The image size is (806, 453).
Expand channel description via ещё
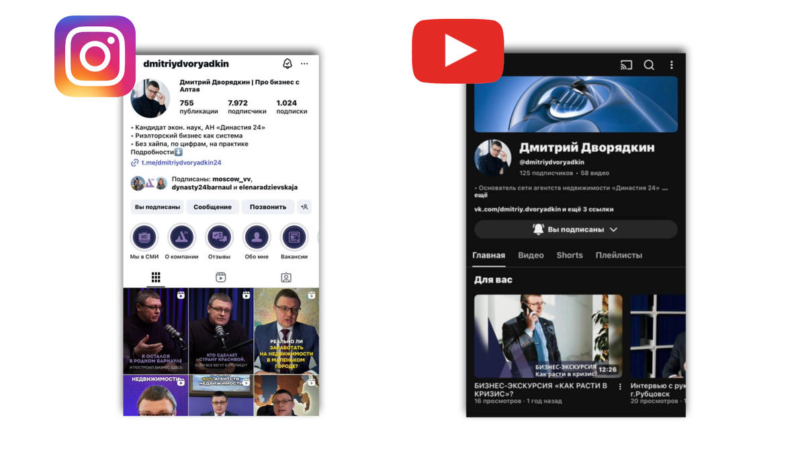point(481,197)
